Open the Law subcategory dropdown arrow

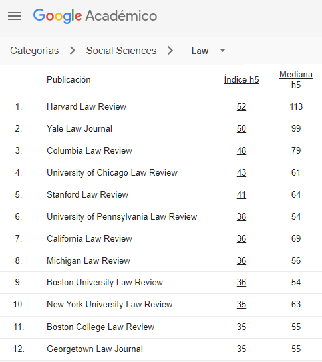[x=222, y=51]
